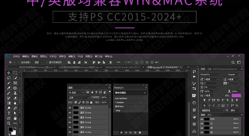Select the '* shadow' Renamy preset
The image size is (249, 136).
tap(130, 102)
